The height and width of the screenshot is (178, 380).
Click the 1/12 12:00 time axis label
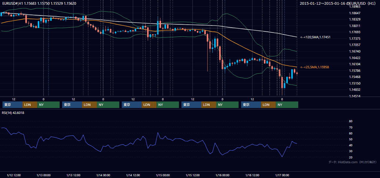[14, 175]
